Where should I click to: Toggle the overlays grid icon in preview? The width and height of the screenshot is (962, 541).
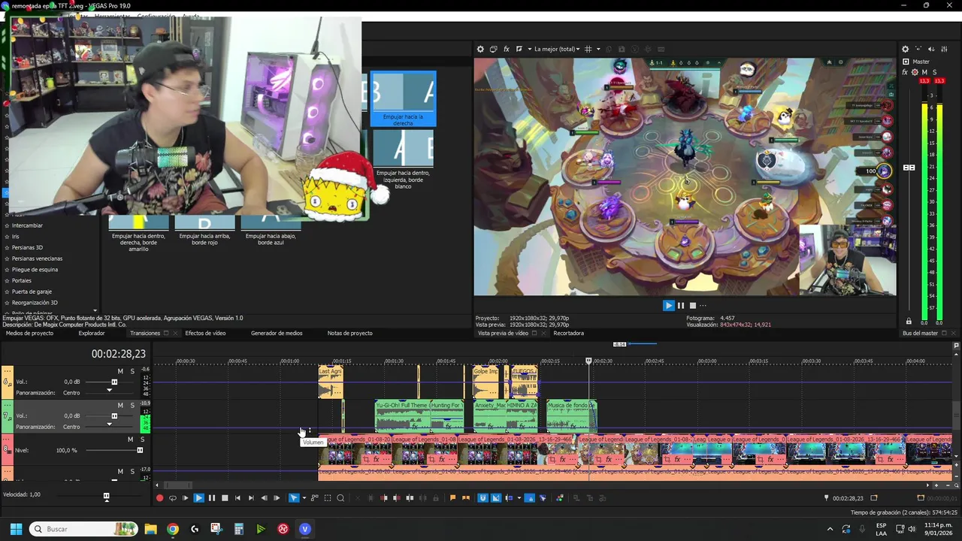click(588, 49)
